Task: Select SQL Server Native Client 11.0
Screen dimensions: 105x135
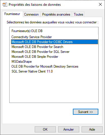Action: click(55, 71)
